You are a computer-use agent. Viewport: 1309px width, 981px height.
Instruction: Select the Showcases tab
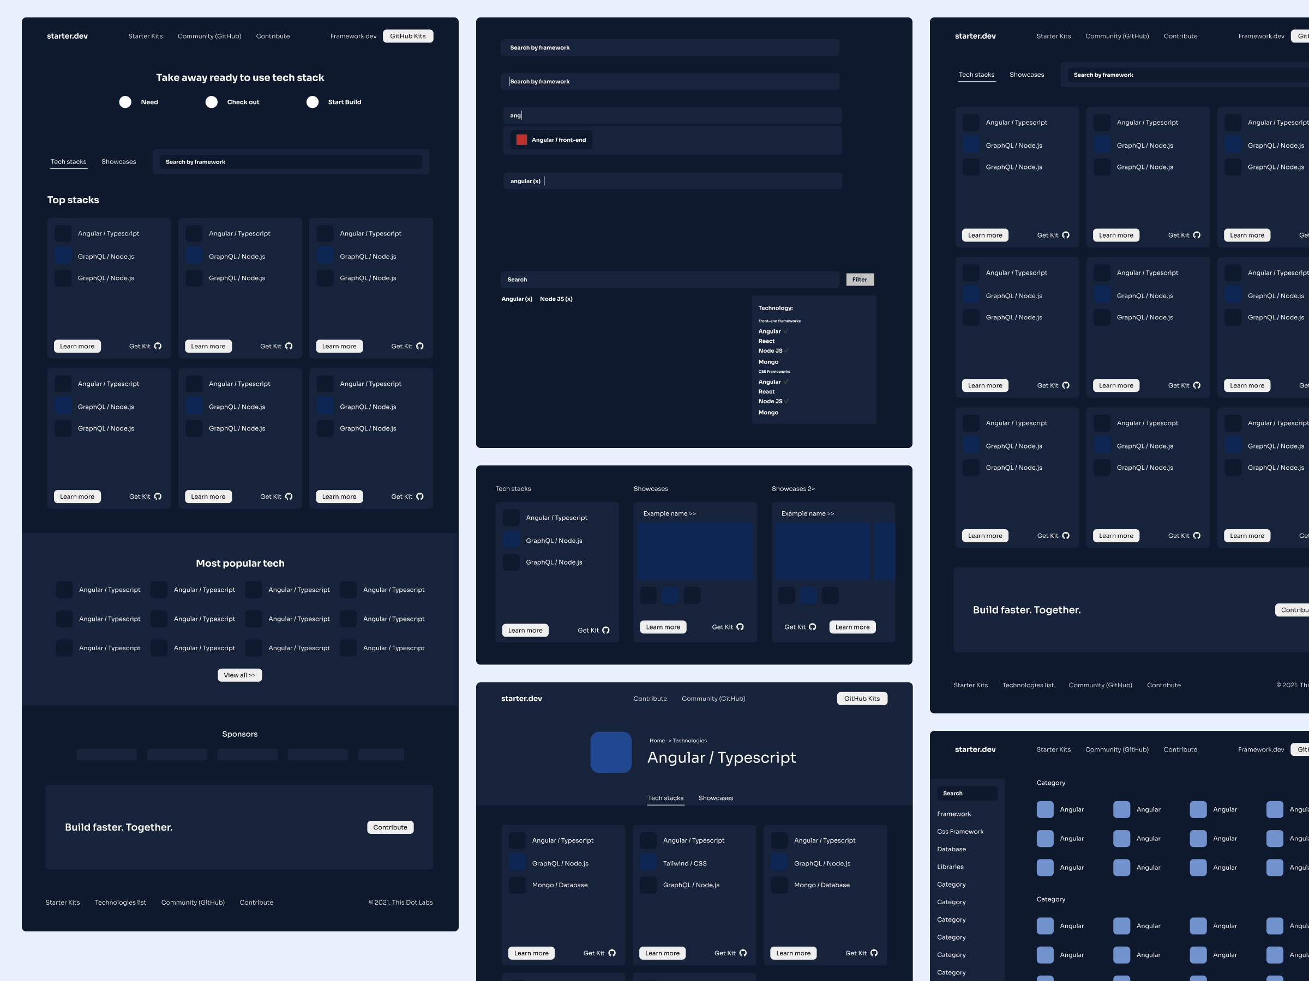117,162
